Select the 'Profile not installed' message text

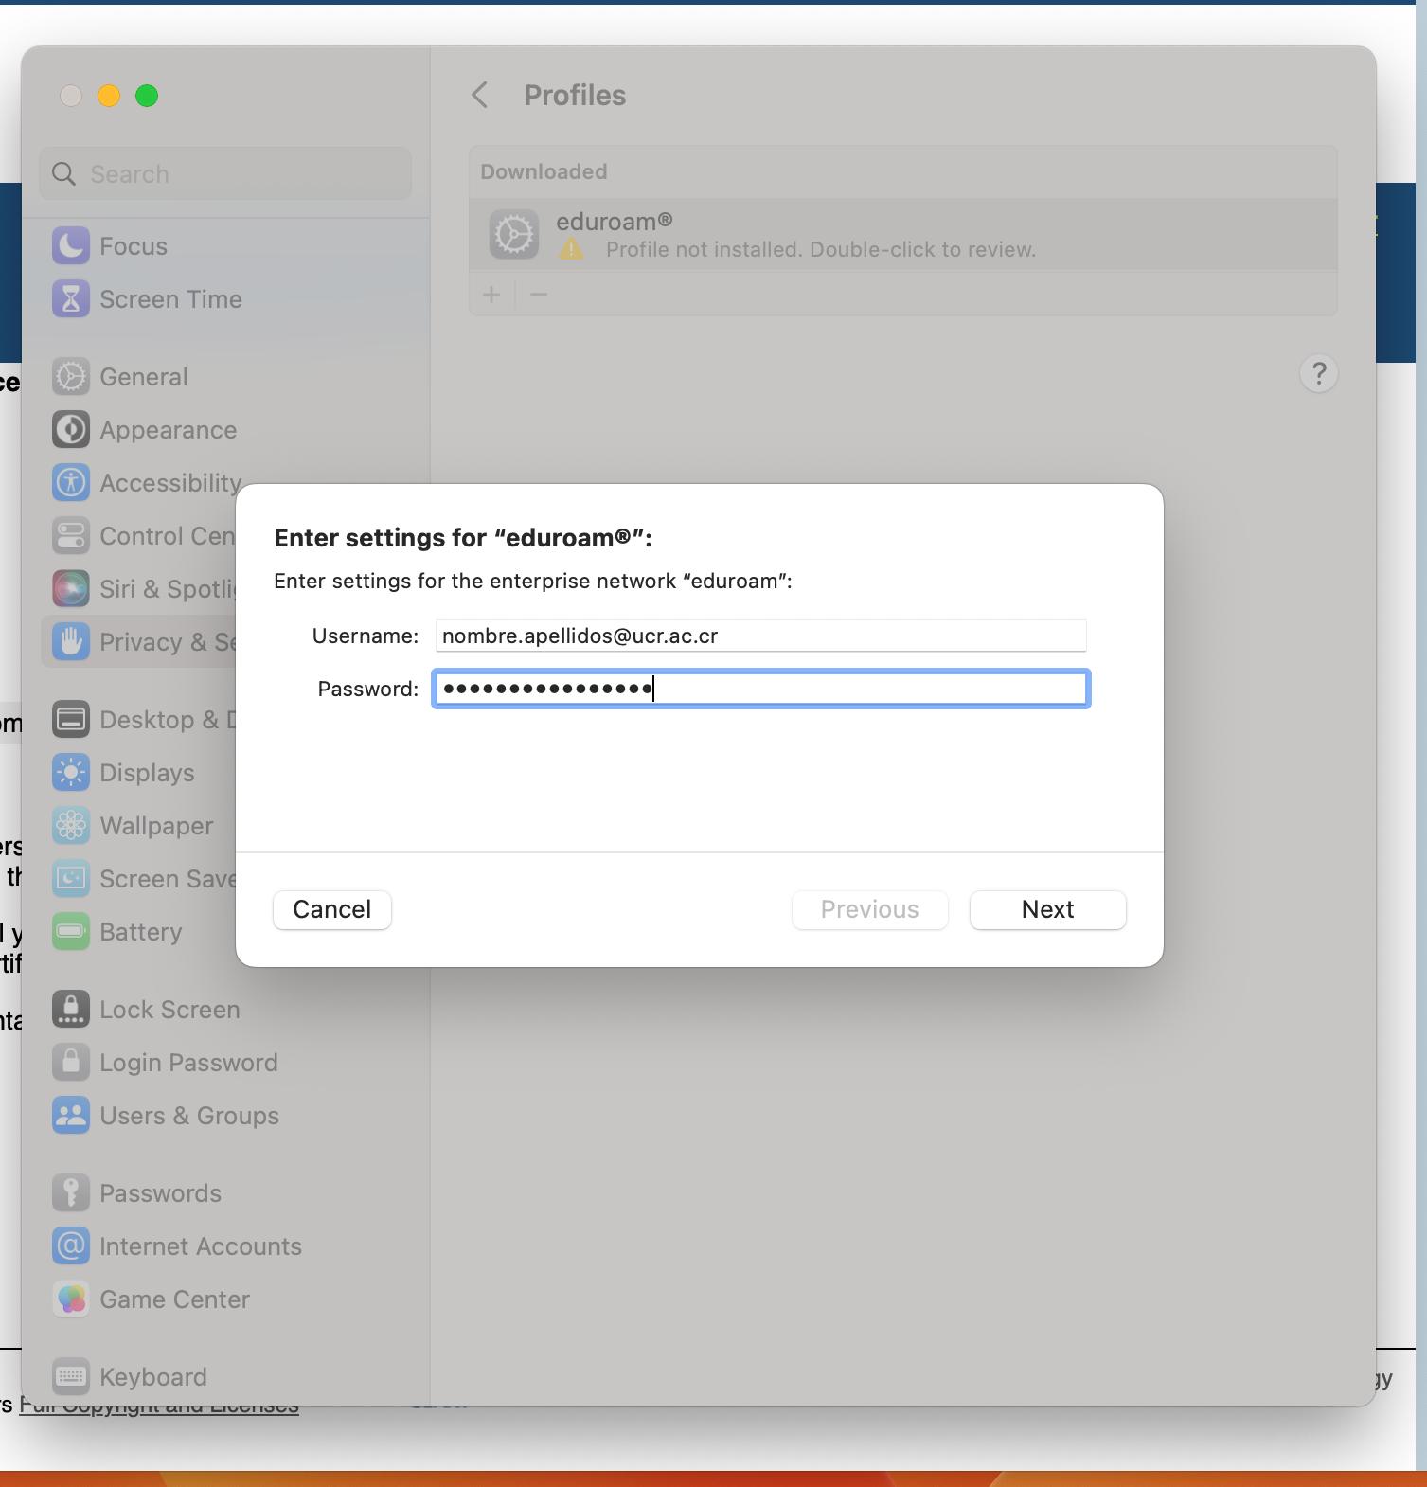point(821,249)
